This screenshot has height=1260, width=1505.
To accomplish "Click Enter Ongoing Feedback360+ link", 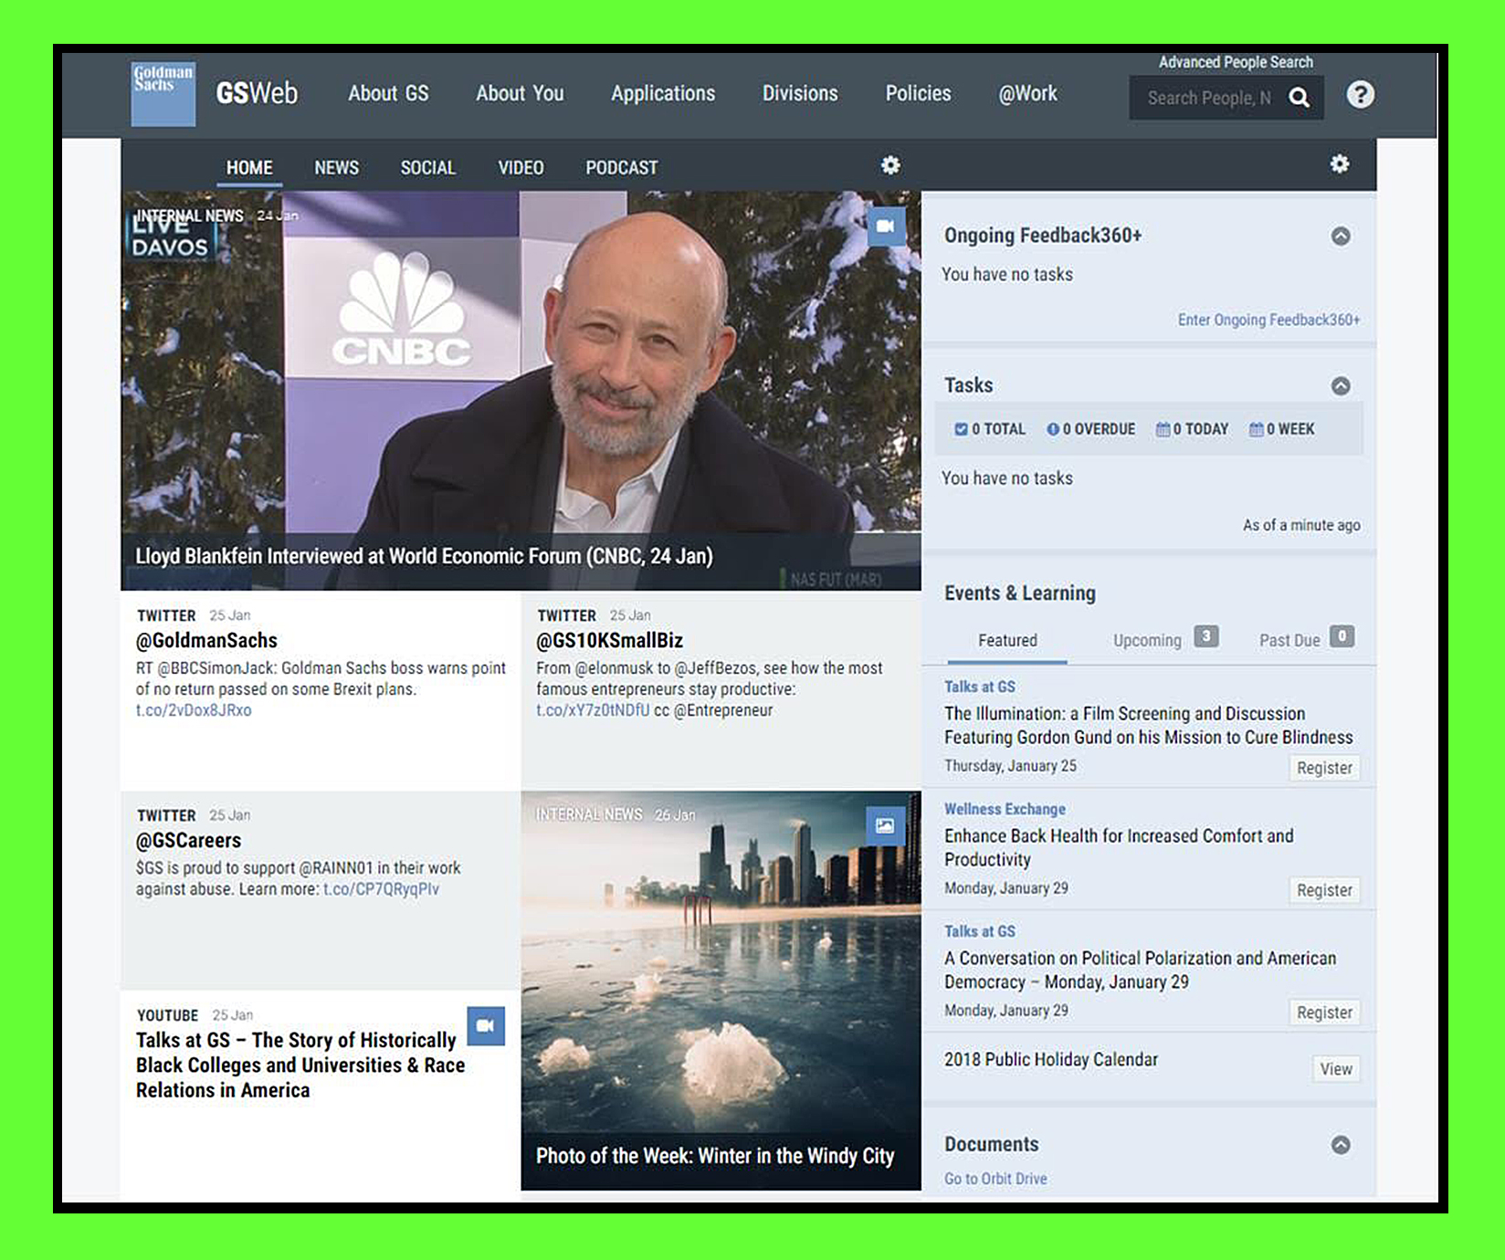I will coord(1268,320).
